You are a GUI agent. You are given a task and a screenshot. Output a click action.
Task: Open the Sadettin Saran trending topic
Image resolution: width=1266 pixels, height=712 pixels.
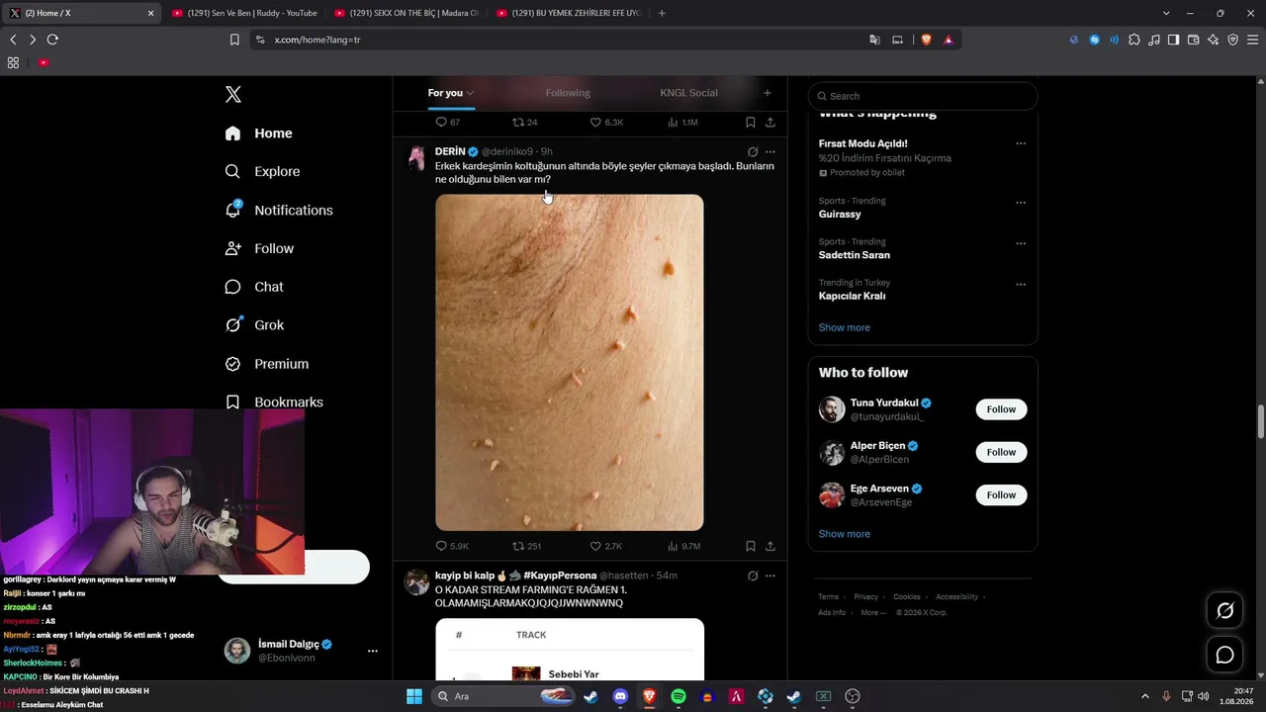coord(855,255)
